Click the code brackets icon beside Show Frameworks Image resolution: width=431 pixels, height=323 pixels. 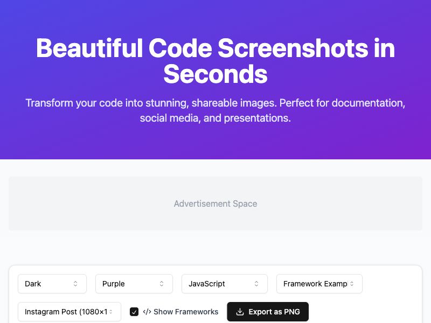[x=147, y=312]
